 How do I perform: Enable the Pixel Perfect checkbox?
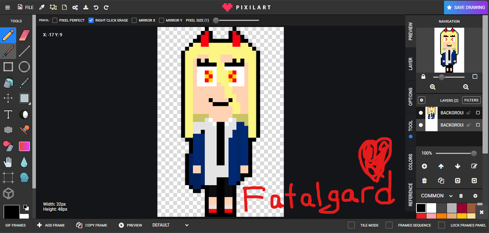click(x=55, y=20)
